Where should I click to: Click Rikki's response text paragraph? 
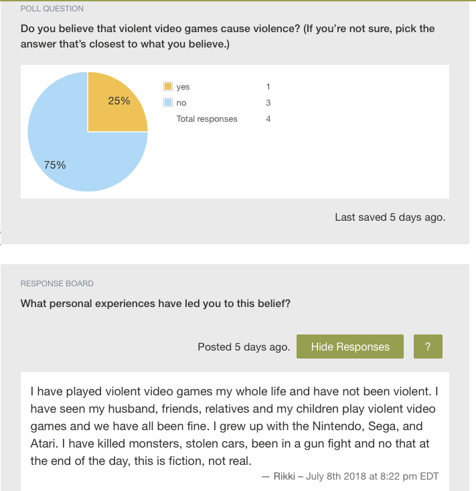pos(234,426)
